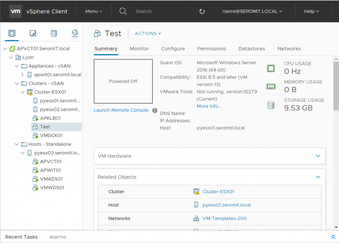Click the Powered Off console thumbnail
The image size is (339, 243).
123,81
